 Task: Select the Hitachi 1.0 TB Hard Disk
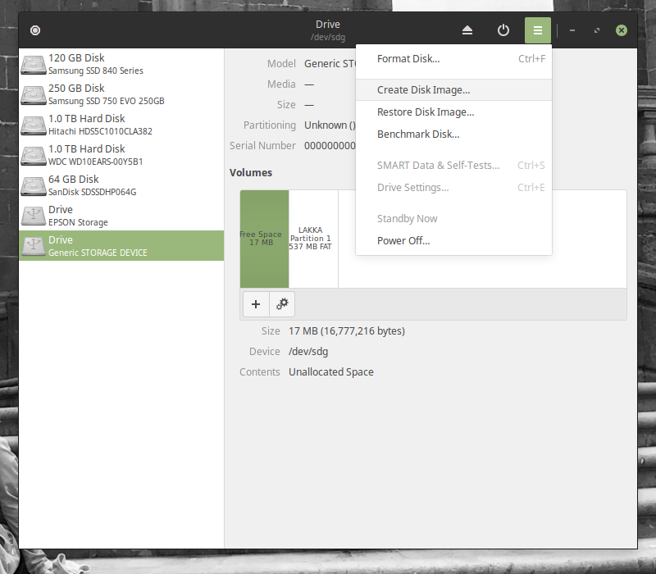pos(121,125)
